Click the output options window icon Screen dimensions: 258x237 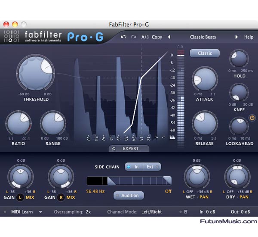pos(186,212)
